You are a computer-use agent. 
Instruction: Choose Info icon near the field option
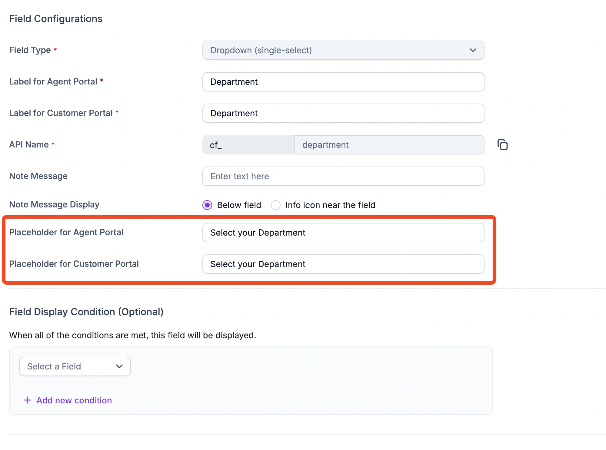tap(276, 205)
